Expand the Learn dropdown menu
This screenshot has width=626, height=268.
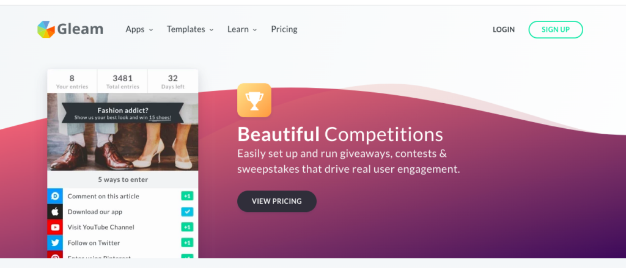click(242, 29)
